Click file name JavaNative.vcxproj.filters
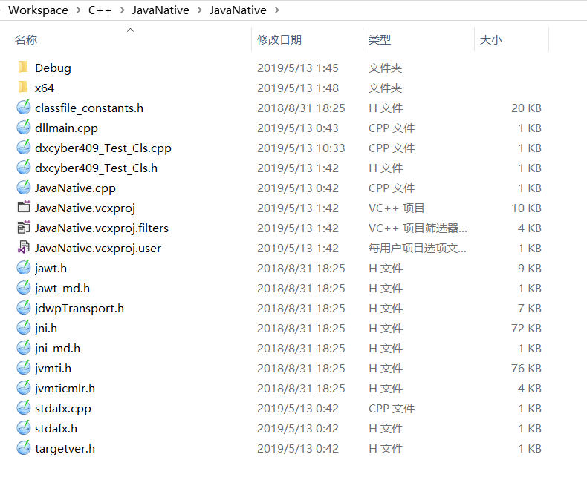The width and height of the screenshot is (587, 477). coord(102,228)
